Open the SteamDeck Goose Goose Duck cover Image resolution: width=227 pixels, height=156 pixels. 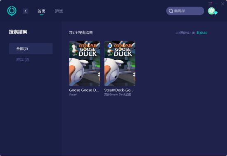[120, 64]
